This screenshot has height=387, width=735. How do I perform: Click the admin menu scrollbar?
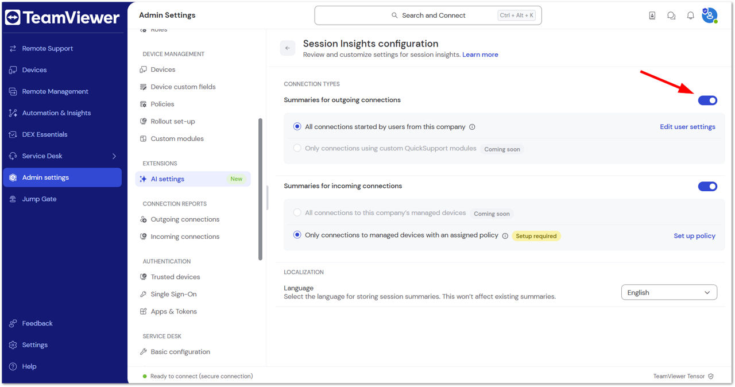261,189
